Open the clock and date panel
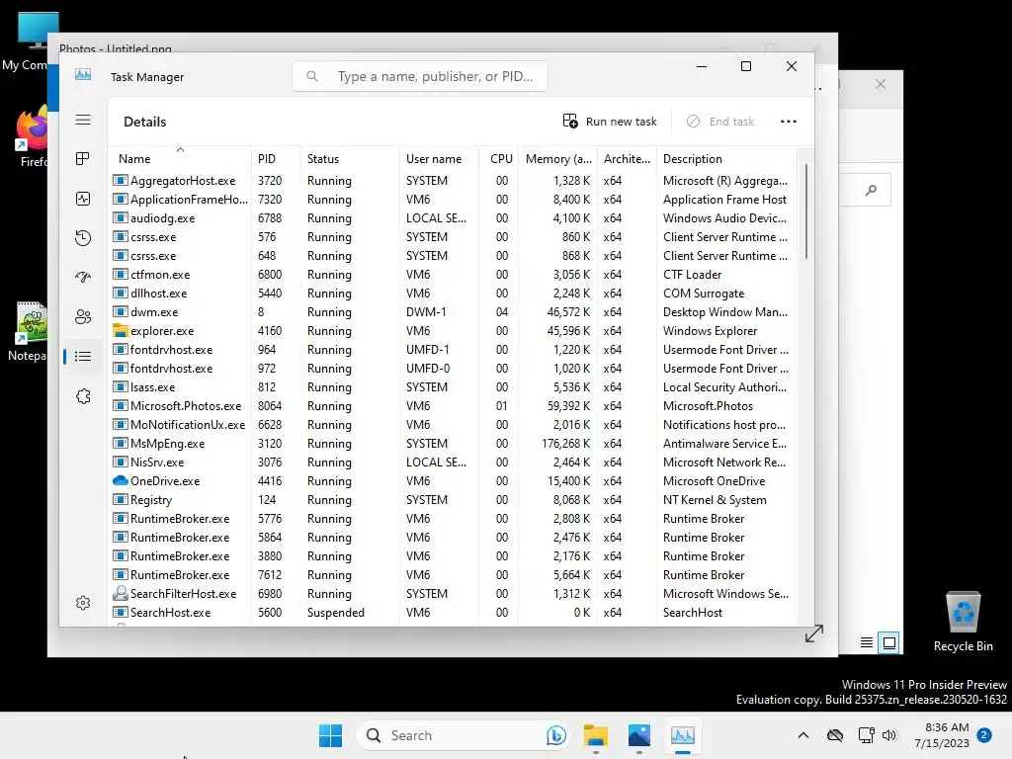 tap(942, 735)
